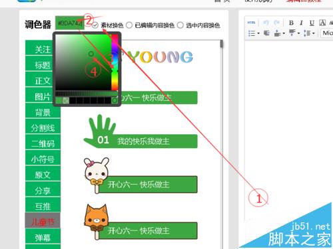Open the spacing-before dropdown arrow
The height and width of the screenshot is (249, 333).
point(284,33)
